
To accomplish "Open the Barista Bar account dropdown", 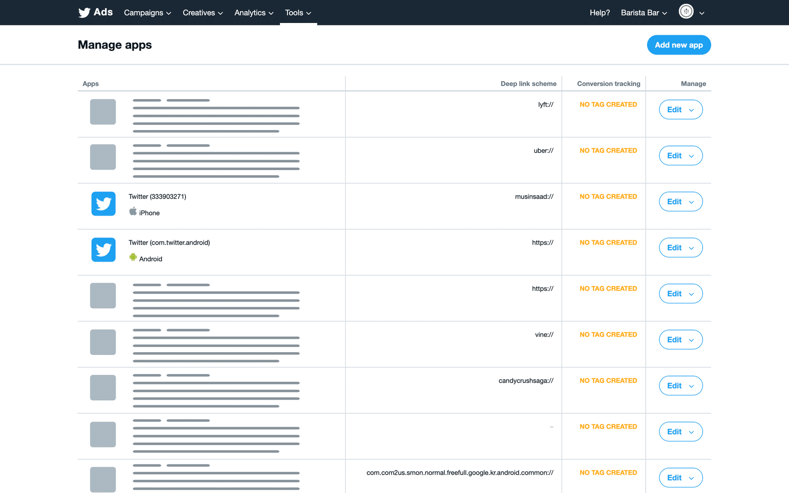I will tap(644, 13).
